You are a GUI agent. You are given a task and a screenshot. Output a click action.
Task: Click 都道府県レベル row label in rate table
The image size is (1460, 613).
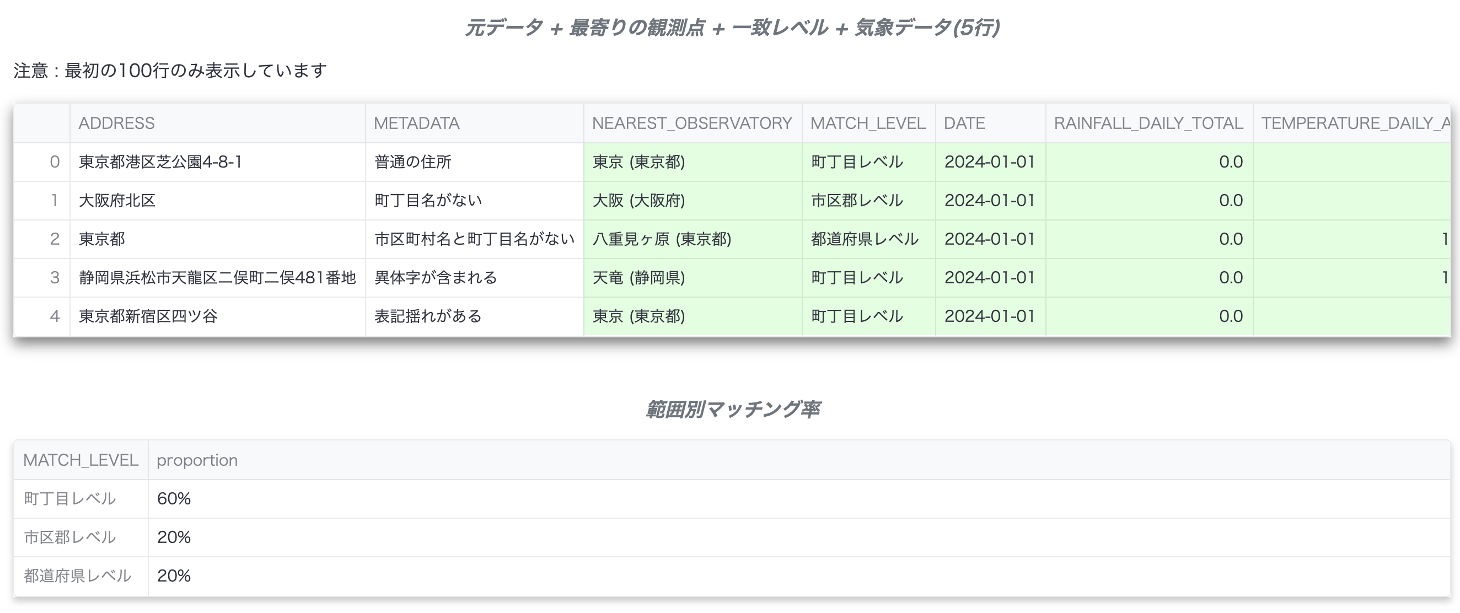click(81, 576)
